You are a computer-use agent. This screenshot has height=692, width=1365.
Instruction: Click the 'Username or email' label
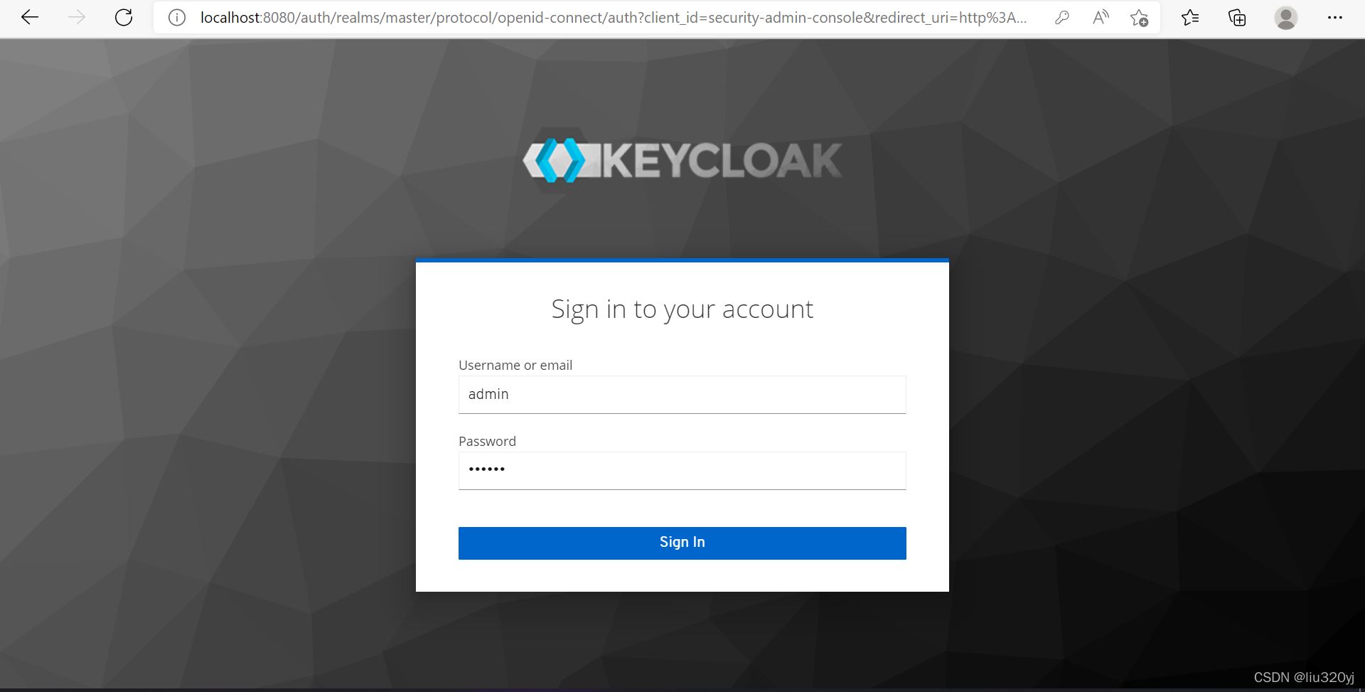515,366
